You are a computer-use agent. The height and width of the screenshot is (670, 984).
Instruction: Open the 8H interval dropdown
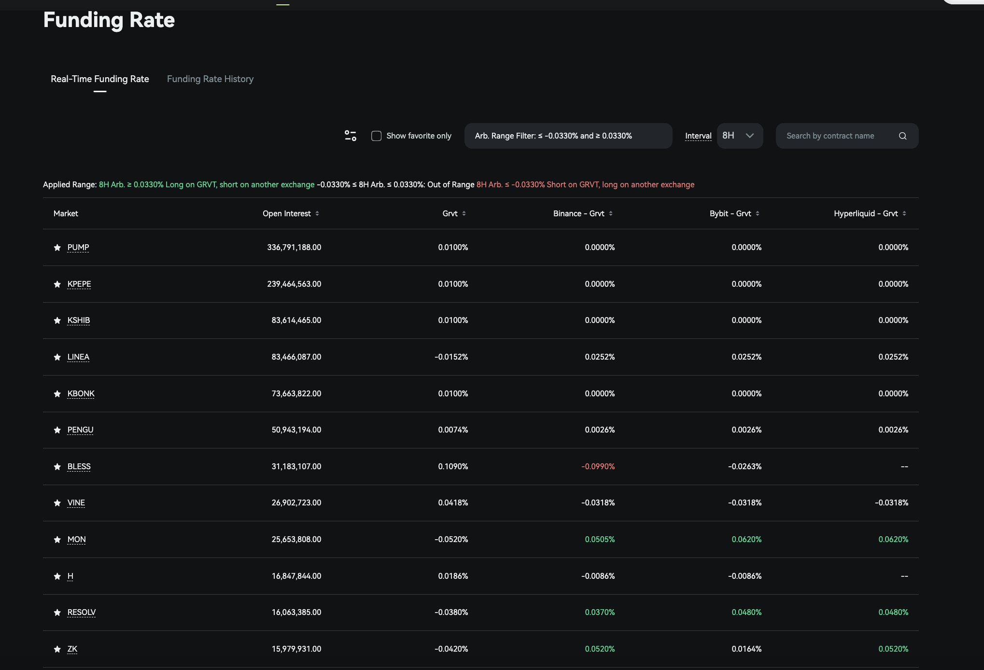click(740, 136)
